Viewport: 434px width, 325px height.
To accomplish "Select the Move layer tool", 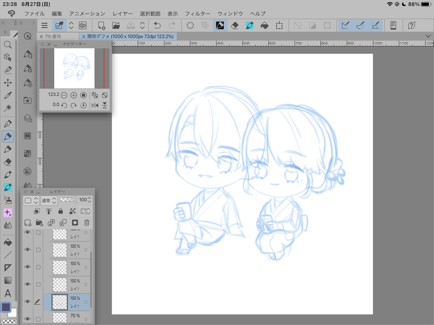I will coord(8,83).
